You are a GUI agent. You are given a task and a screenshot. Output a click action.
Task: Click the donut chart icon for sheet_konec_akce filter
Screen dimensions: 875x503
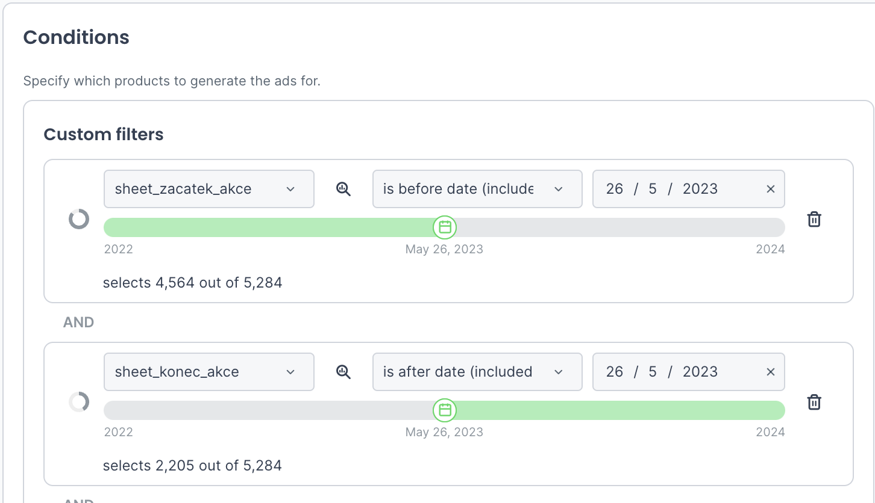click(79, 402)
